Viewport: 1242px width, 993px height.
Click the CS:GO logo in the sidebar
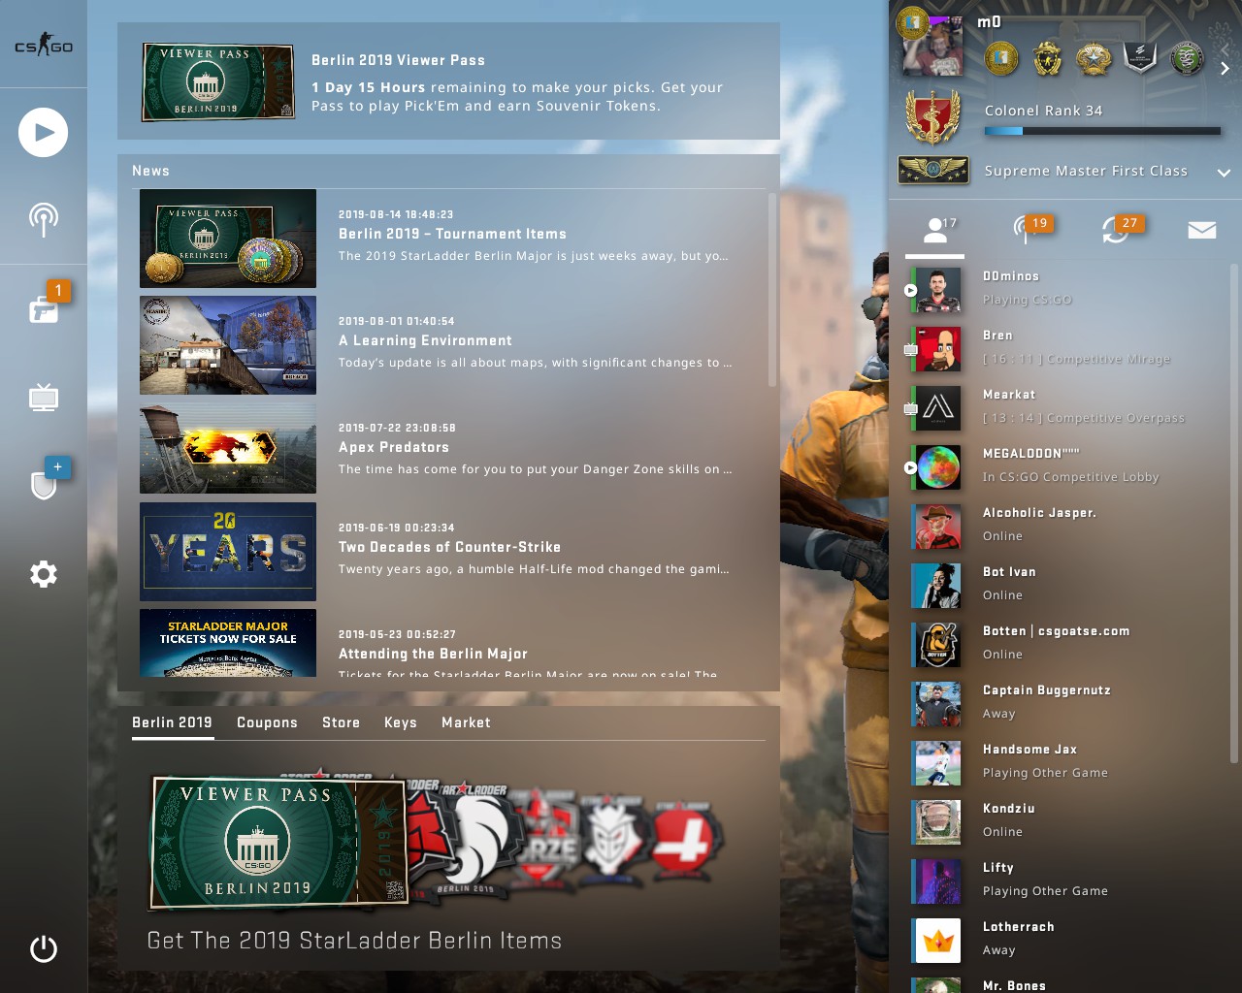click(x=44, y=45)
